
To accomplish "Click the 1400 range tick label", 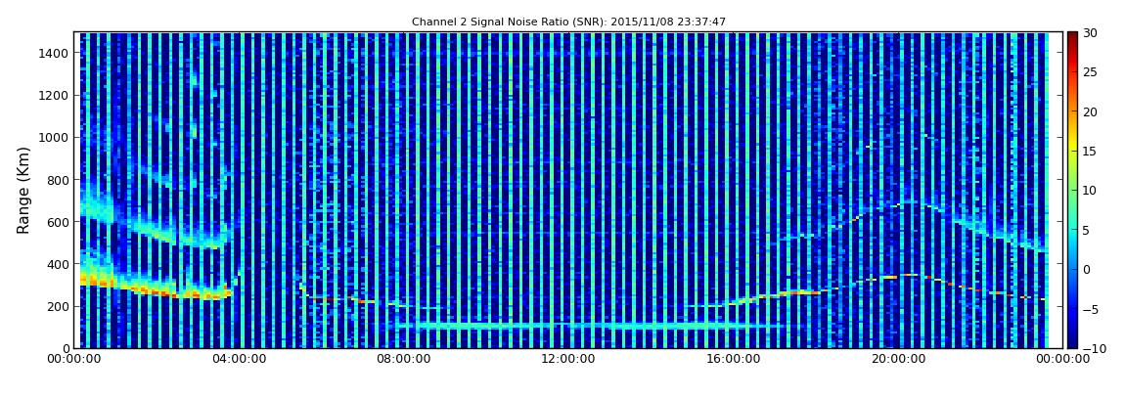I will (55, 53).
